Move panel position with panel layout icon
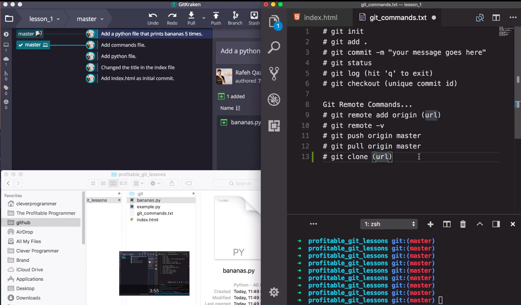521x305 pixels. tap(496, 224)
